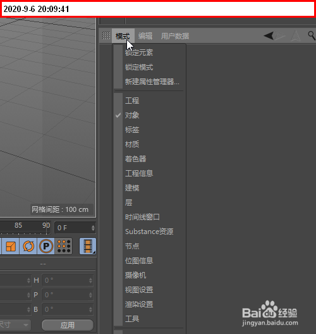
Task: Click the up arrow icon in attribute manager
Action: pos(296,36)
